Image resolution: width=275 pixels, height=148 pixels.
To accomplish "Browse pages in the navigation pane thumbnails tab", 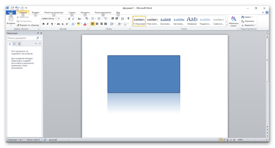I will [x=14, y=44].
